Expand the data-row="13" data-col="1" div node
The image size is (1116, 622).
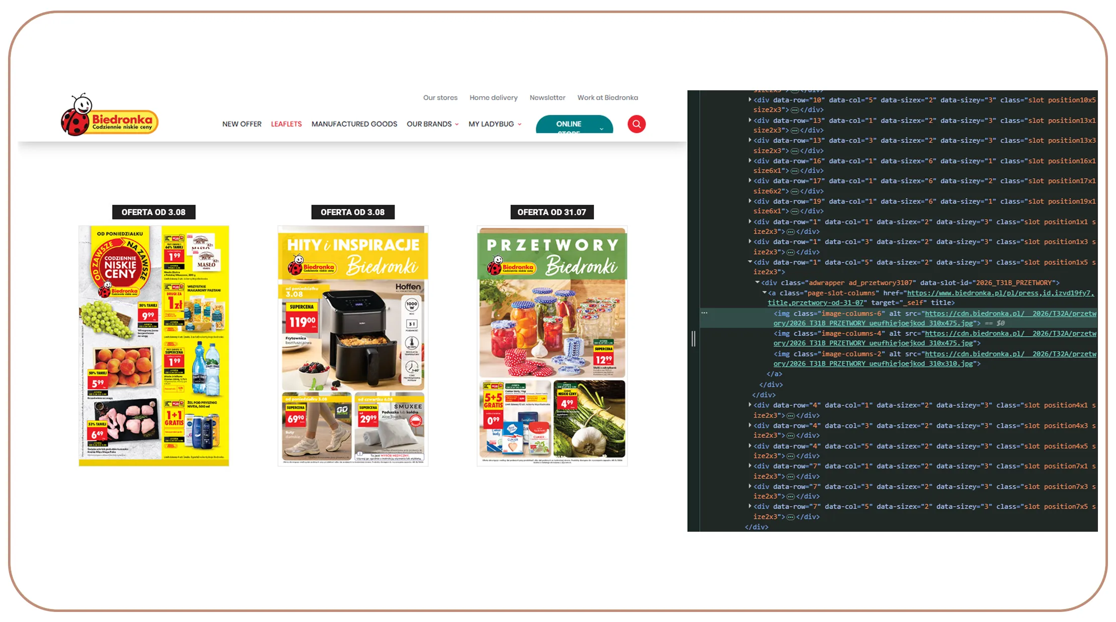point(750,120)
